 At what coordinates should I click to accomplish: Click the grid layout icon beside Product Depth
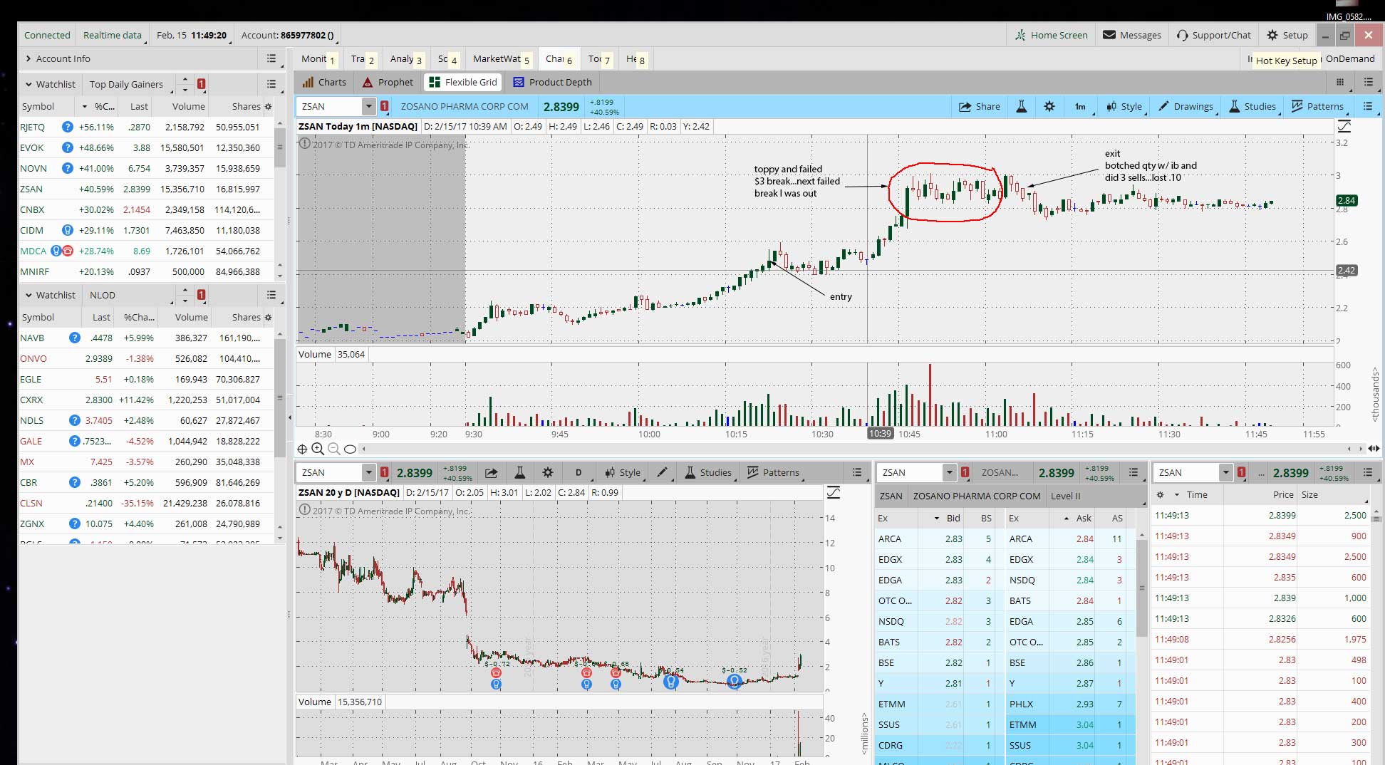pyautogui.click(x=1339, y=83)
